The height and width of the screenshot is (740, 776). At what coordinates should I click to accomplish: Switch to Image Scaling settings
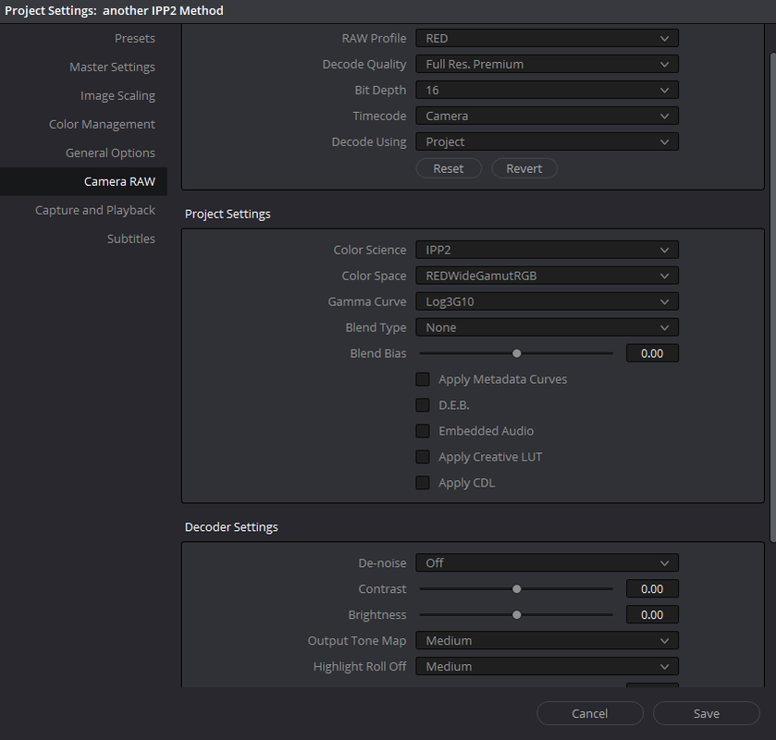[117, 95]
